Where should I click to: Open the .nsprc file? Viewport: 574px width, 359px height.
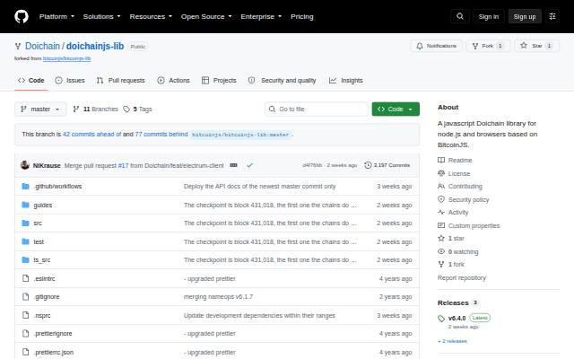42,315
